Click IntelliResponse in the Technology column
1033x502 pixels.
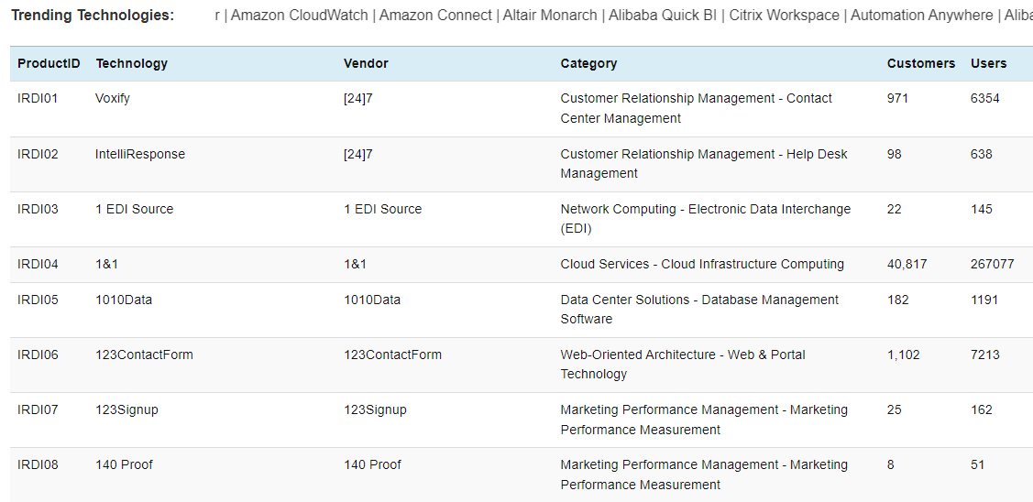(140, 154)
